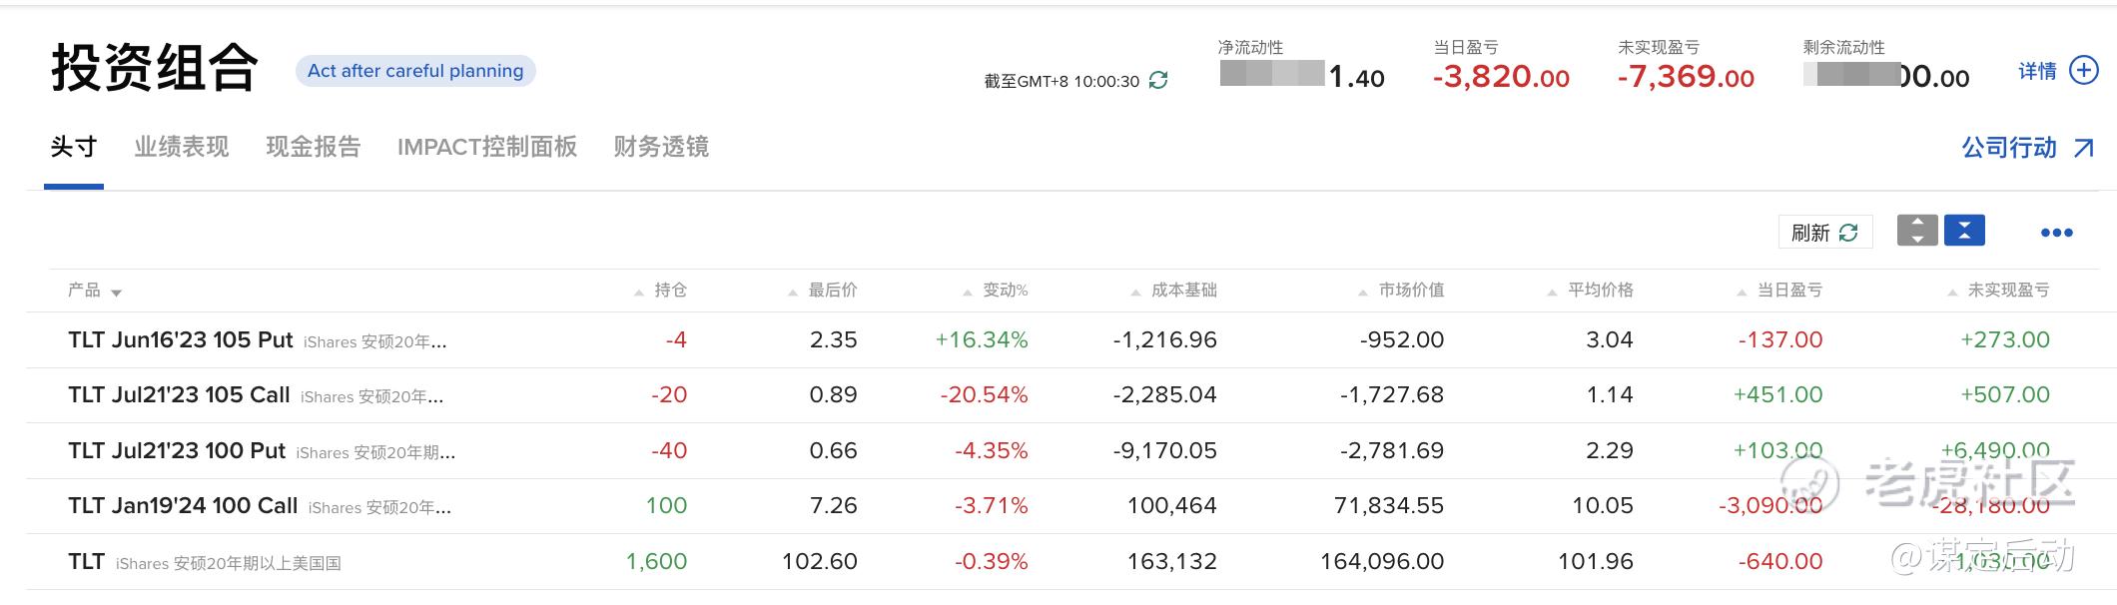Viewport: 2117px width, 605px height.
Task: Sort by 变动% column header
Action: 1005,291
